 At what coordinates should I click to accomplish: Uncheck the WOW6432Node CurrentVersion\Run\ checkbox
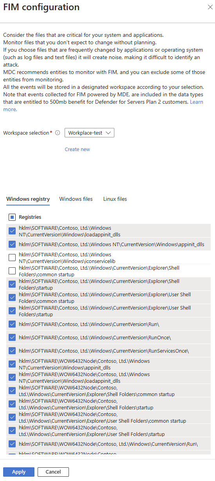pyautogui.click(x=12, y=444)
